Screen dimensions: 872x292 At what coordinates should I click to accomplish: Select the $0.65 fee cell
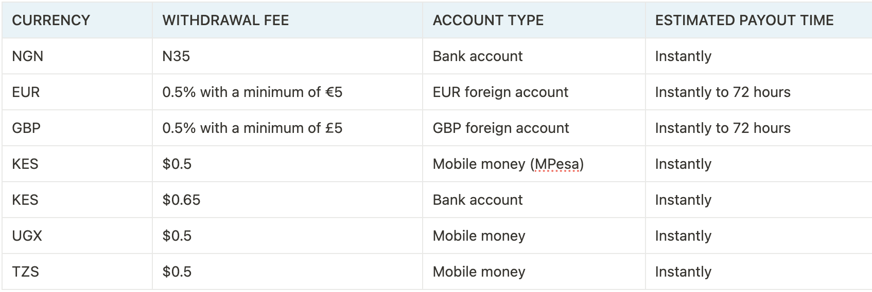click(287, 200)
